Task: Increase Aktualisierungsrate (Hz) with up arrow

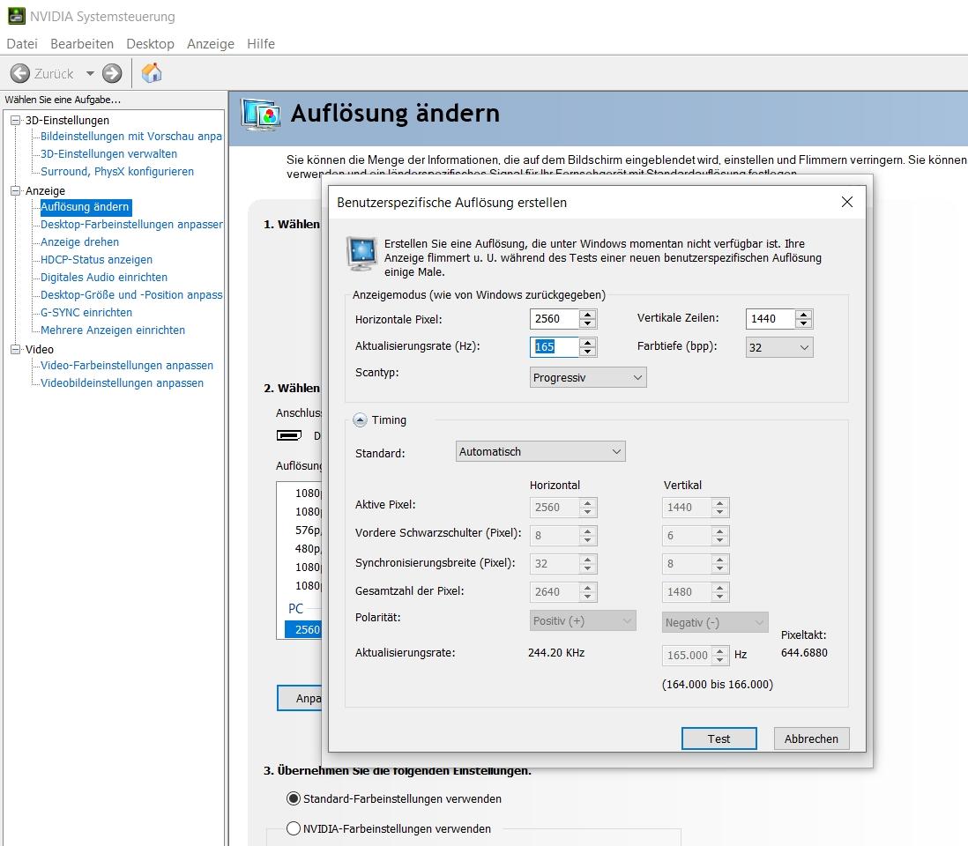Action: tap(588, 342)
